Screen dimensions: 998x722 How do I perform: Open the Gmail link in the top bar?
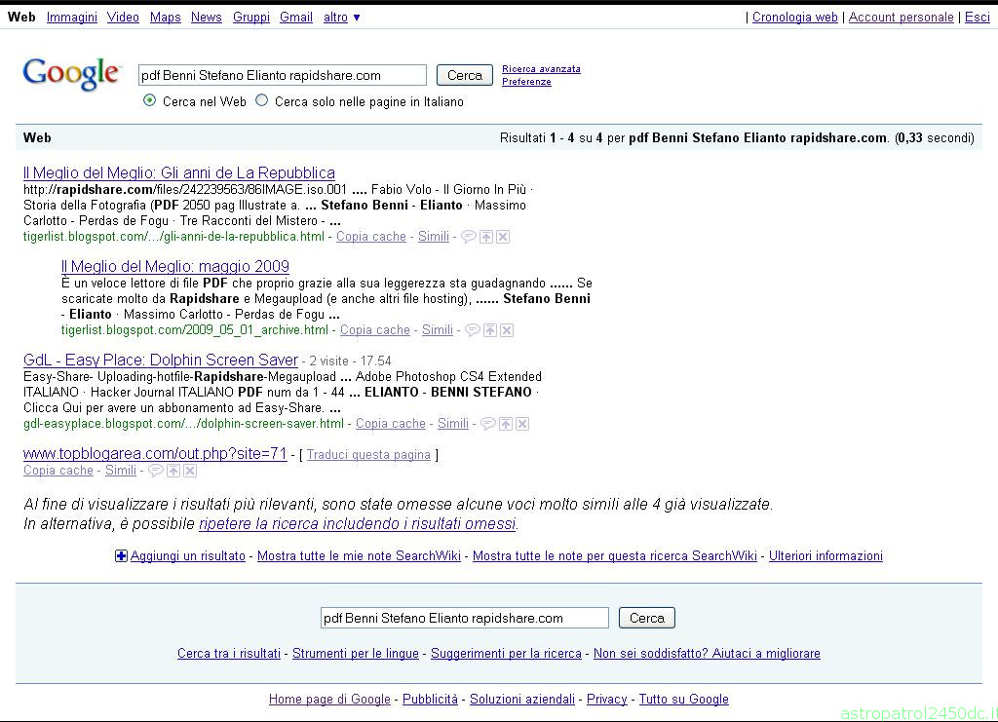(x=296, y=18)
